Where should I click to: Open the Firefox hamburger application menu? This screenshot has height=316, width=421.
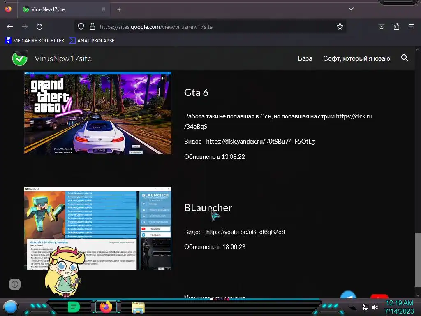tap(411, 26)
